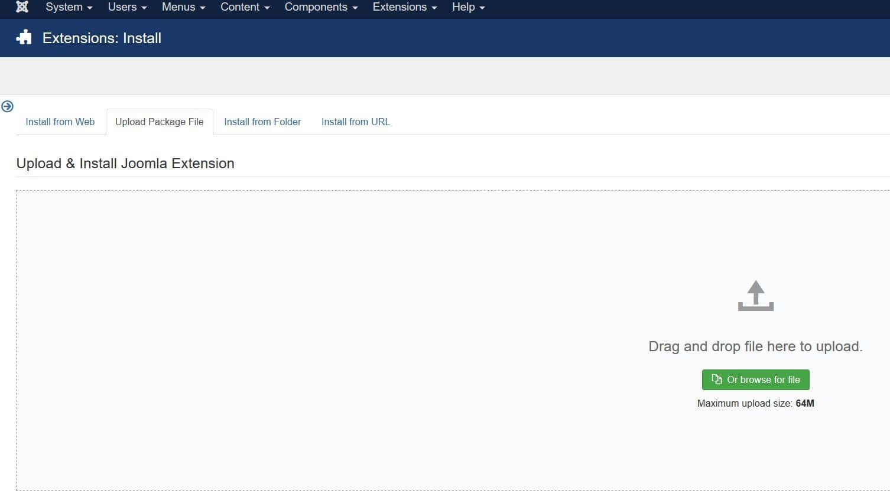This screenshot has width=890, height=494.
Task: Click the upload arrow icon in the drop area
Action: tap(756, 296)
